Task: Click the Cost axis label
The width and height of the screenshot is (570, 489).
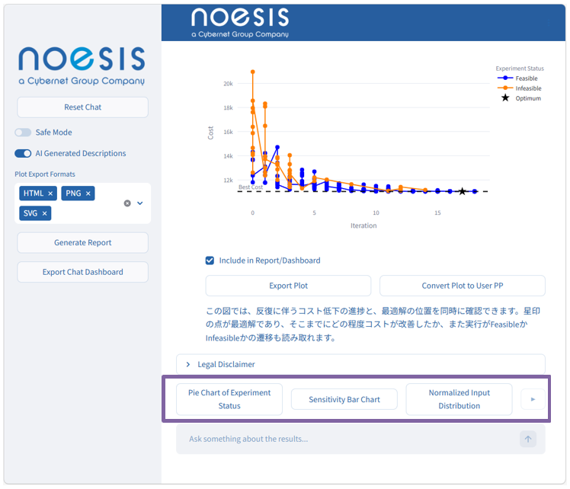Action: pyautogui.click(x=210, y=133)
